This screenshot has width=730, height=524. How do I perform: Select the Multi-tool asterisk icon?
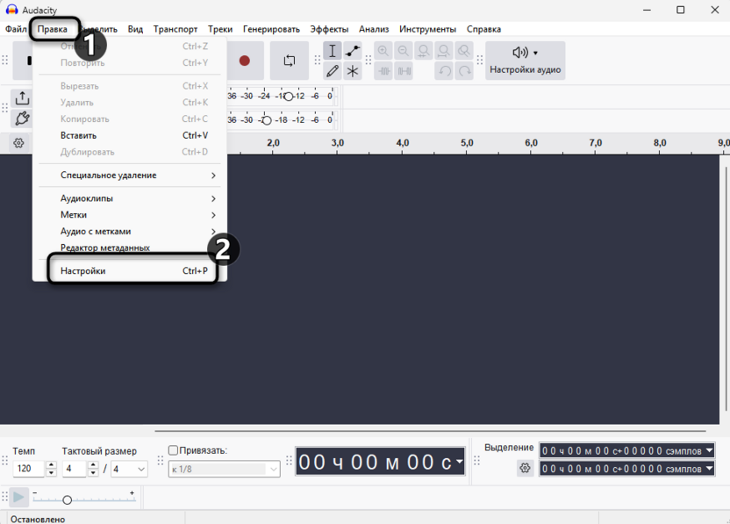pyautogui.click(x=353, y=71)
